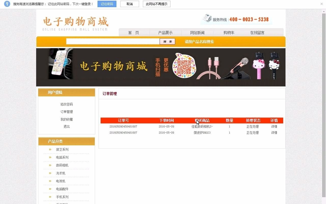Click the 处理状态 column header
The width and height of the screenshot is (326, 204).
[x=253, y=120]
